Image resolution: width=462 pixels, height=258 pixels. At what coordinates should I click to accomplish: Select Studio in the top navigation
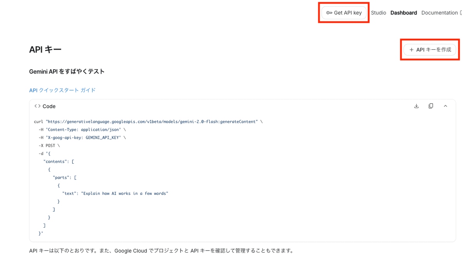pyautogui.click(x=378, y=12)
